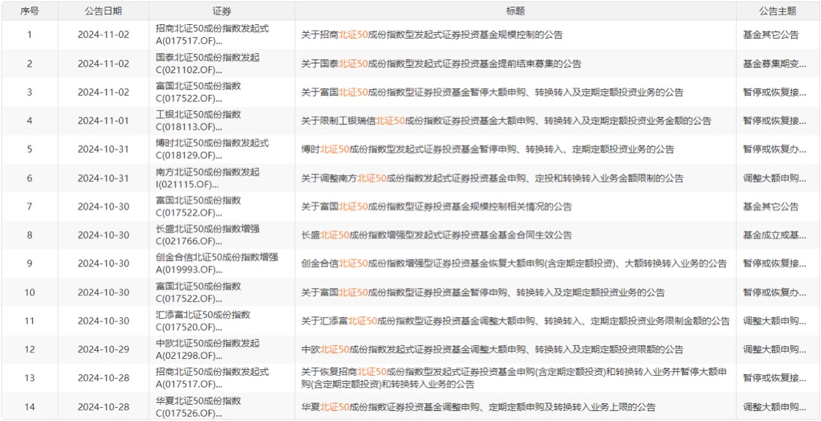The width and height of the screenshot is (821, 421).
Task: Click 暂停或恢复办 topic in row 5
Action: (774, 149)
